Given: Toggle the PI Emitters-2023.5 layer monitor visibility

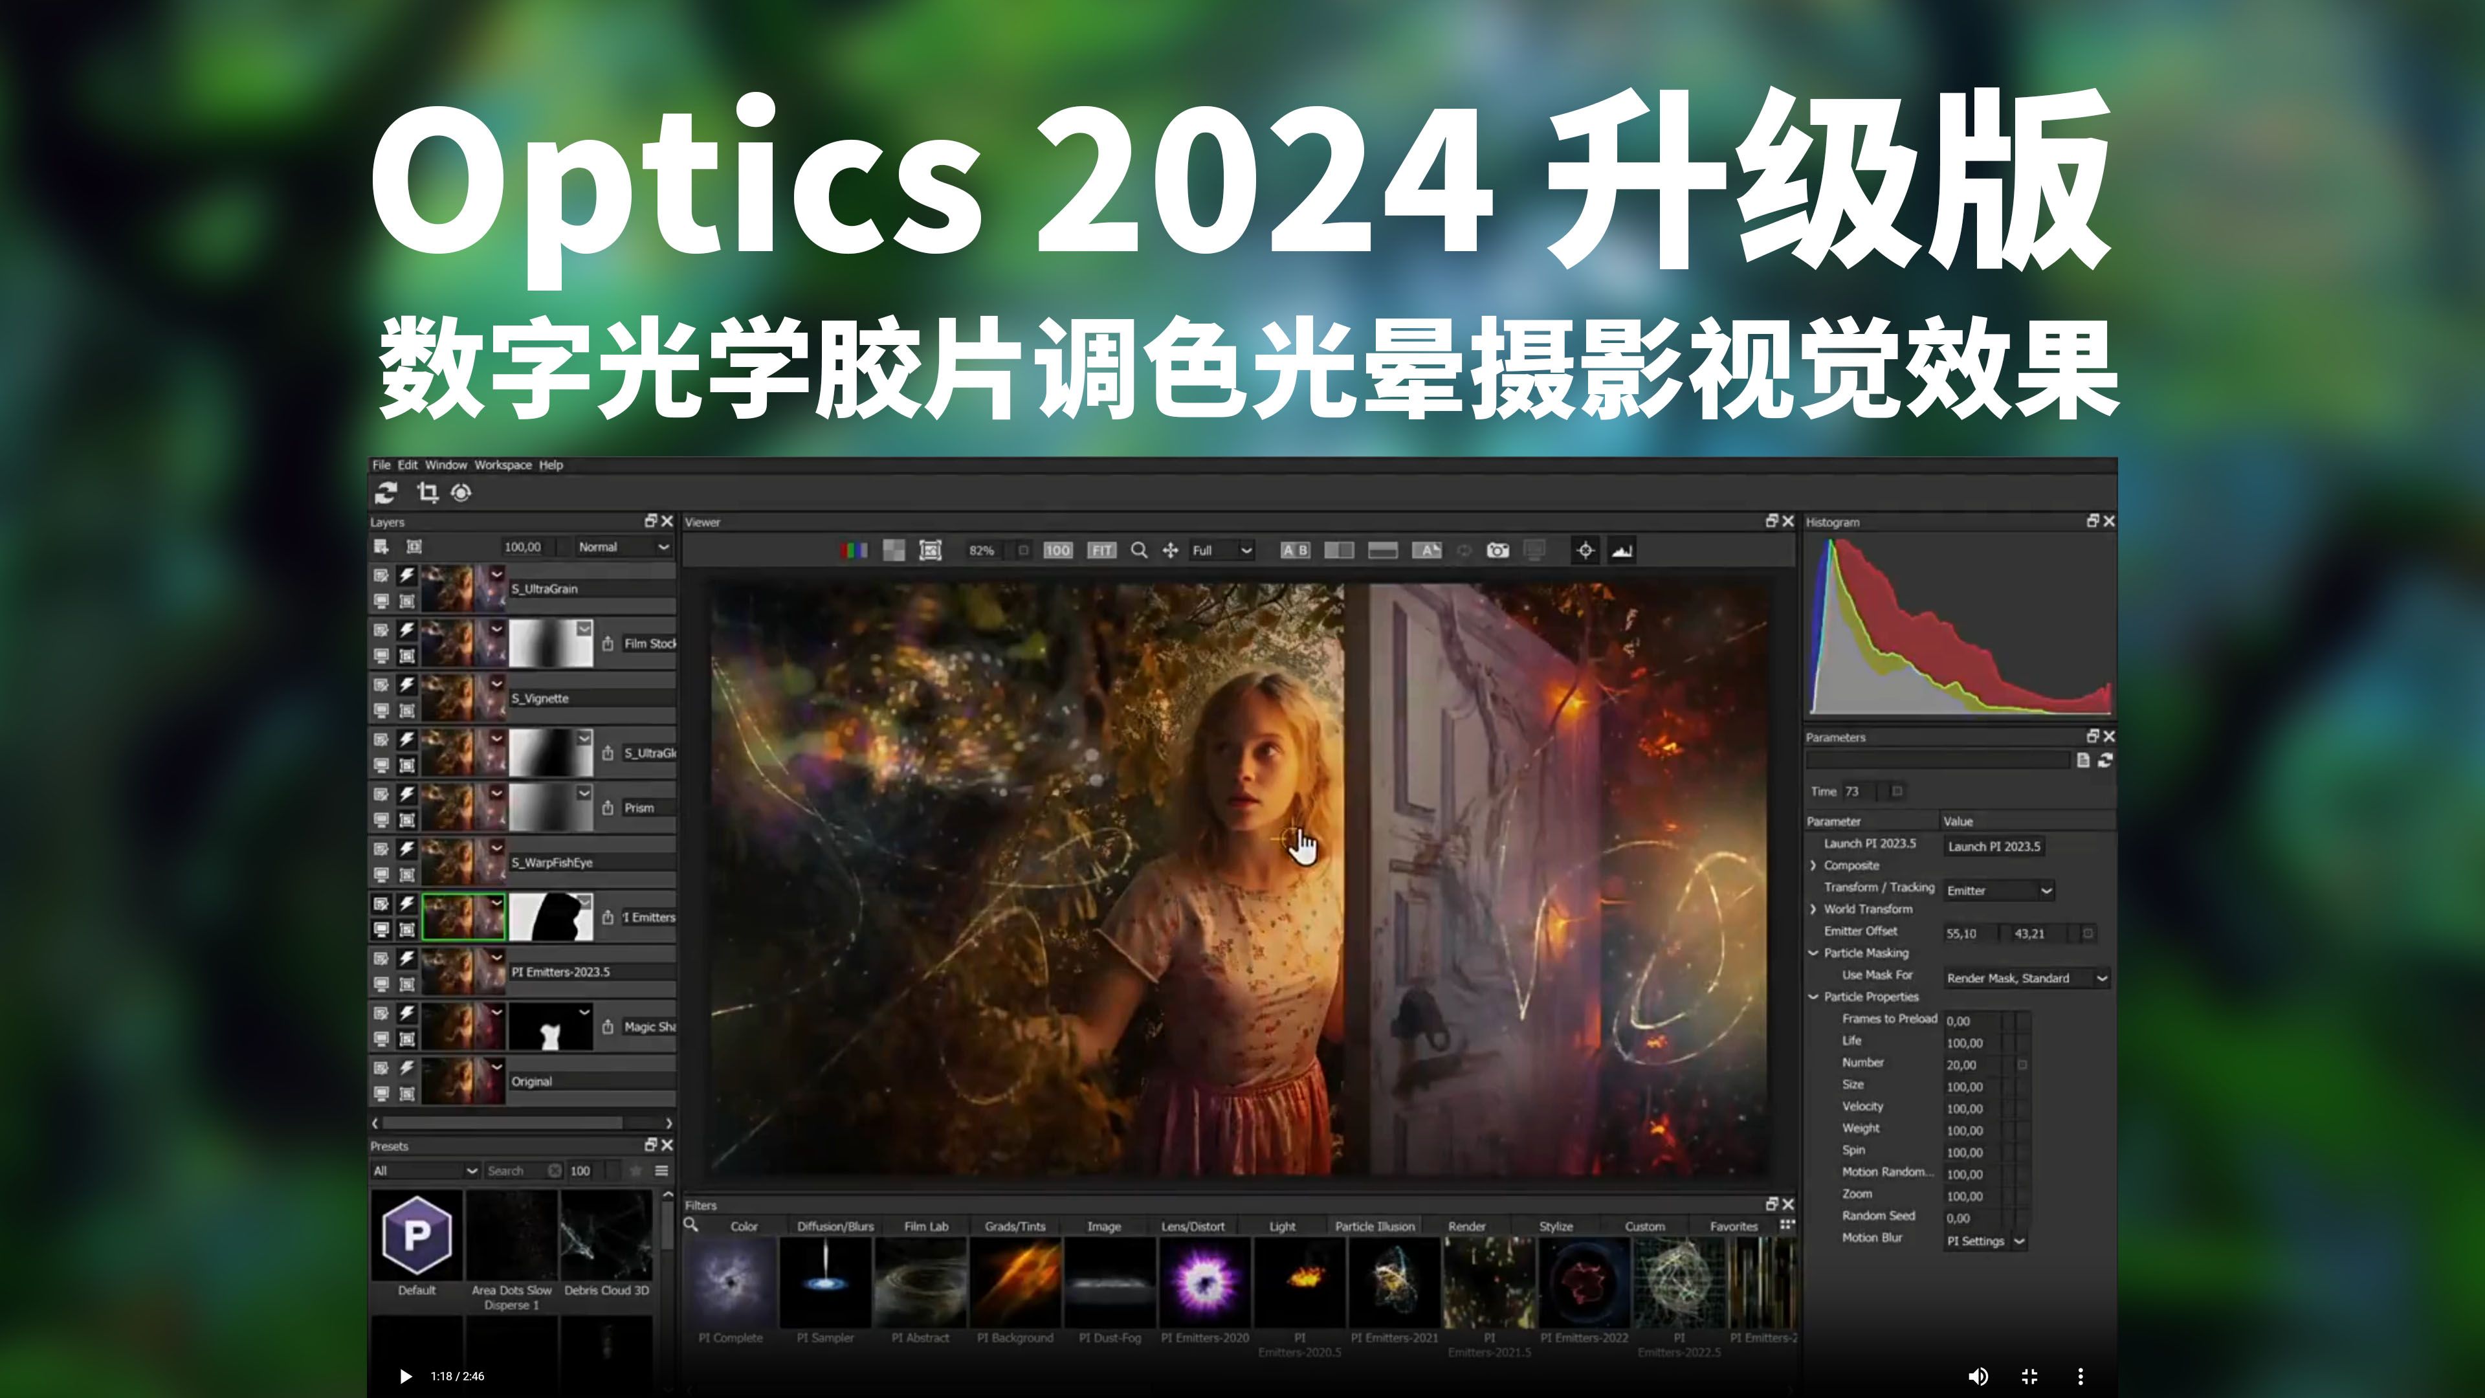Looking at the screenshot, I should 381,984.
